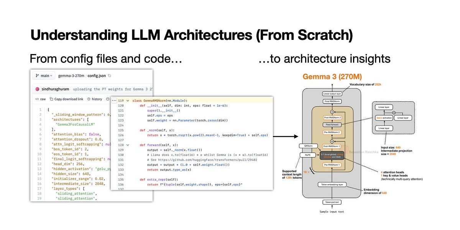460x230 pixels.
Task: Click the raw file view button
Action: (40, 99)
